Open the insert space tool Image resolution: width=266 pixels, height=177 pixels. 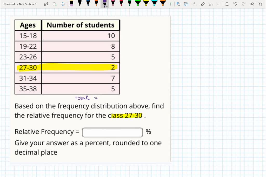click(62, 4)
